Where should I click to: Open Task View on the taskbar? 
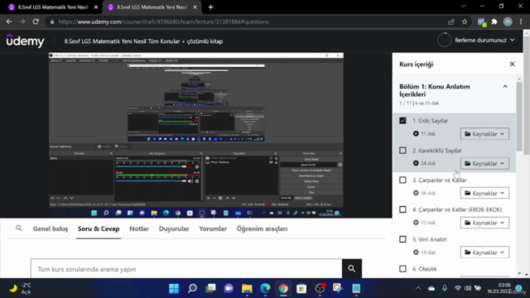[x=210, y=288]
